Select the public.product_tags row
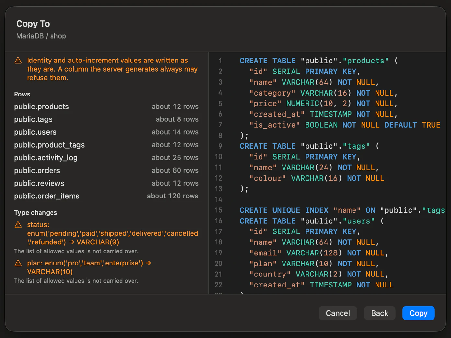 click(106, 145)
